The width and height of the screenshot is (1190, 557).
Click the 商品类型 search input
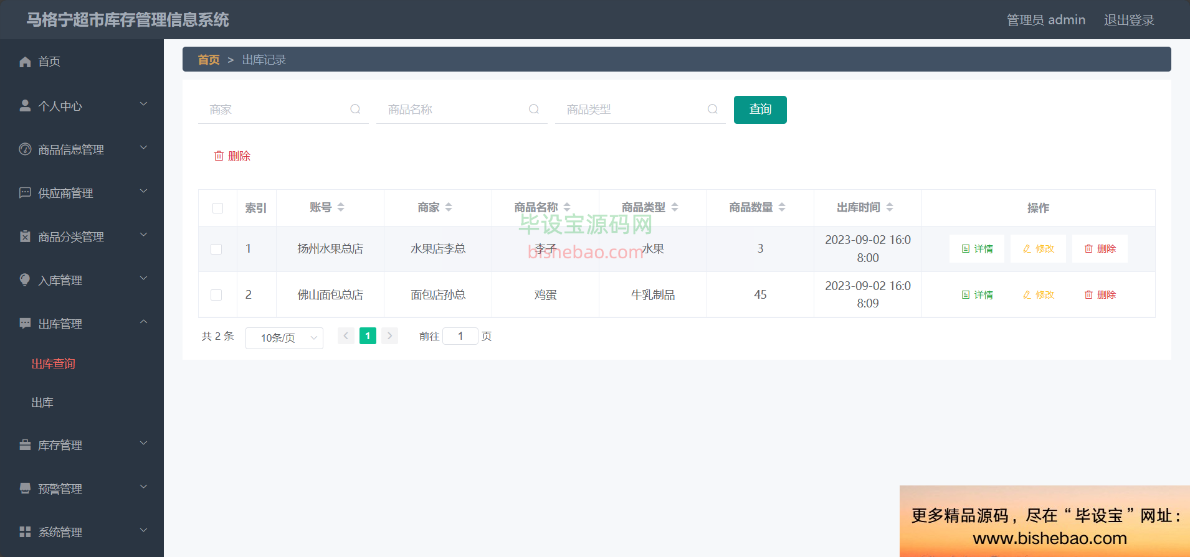pos(640,110)
